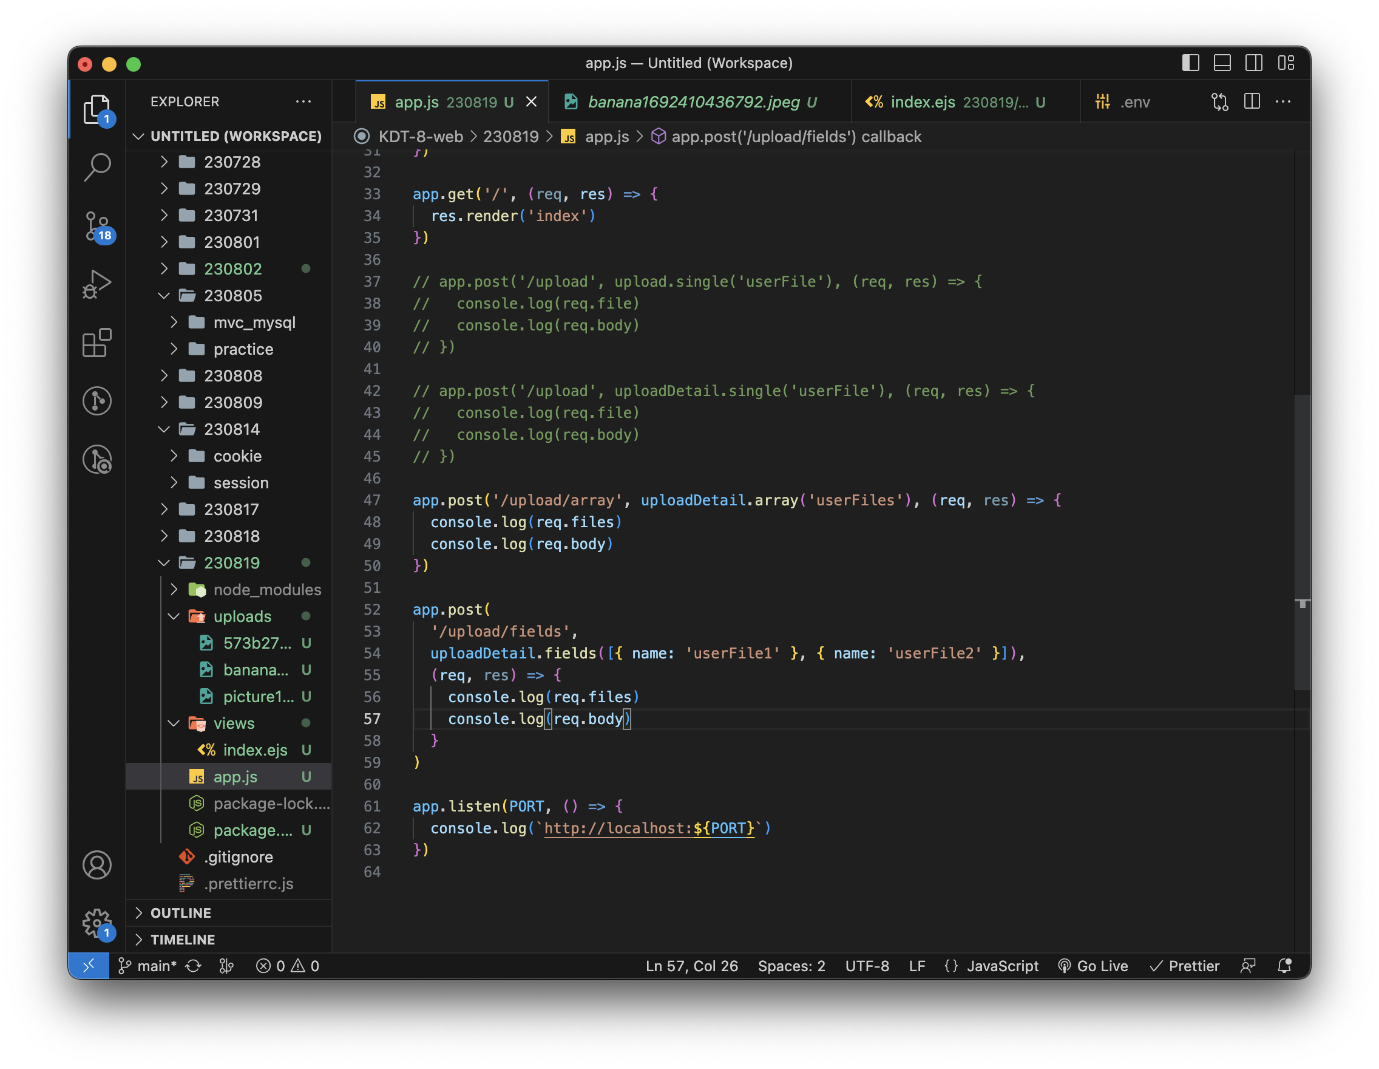Switch to the banana1692410436792.jpeg tab
This screenshot has width=1379, height=1069.
point(700,101)
